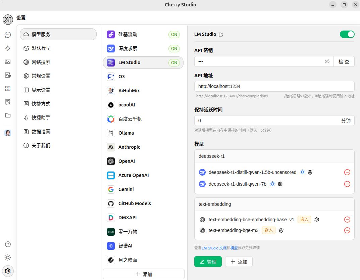
Task: Open 数据设置 settings section
Action: tap(41, 132)
